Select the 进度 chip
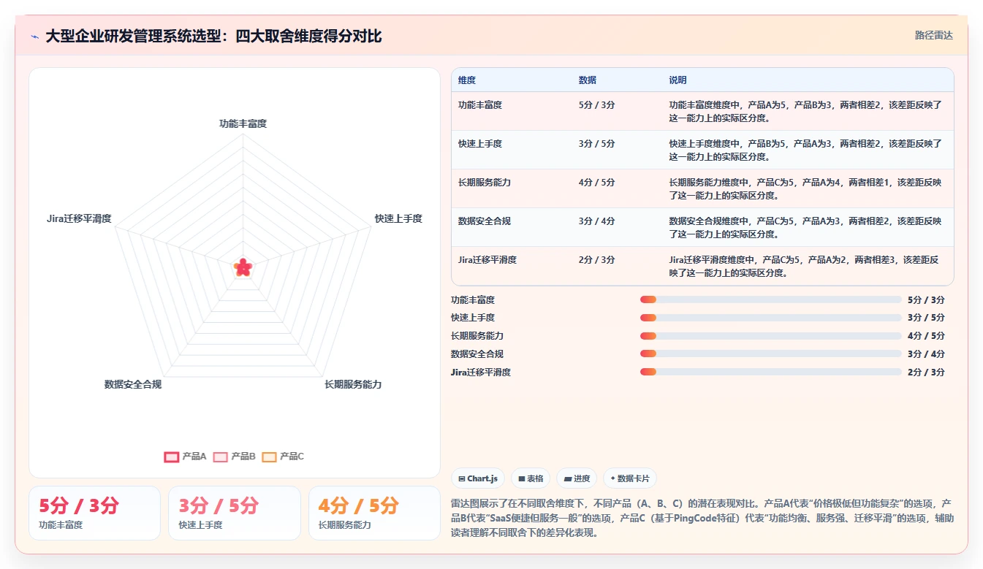 click(577, 478)
